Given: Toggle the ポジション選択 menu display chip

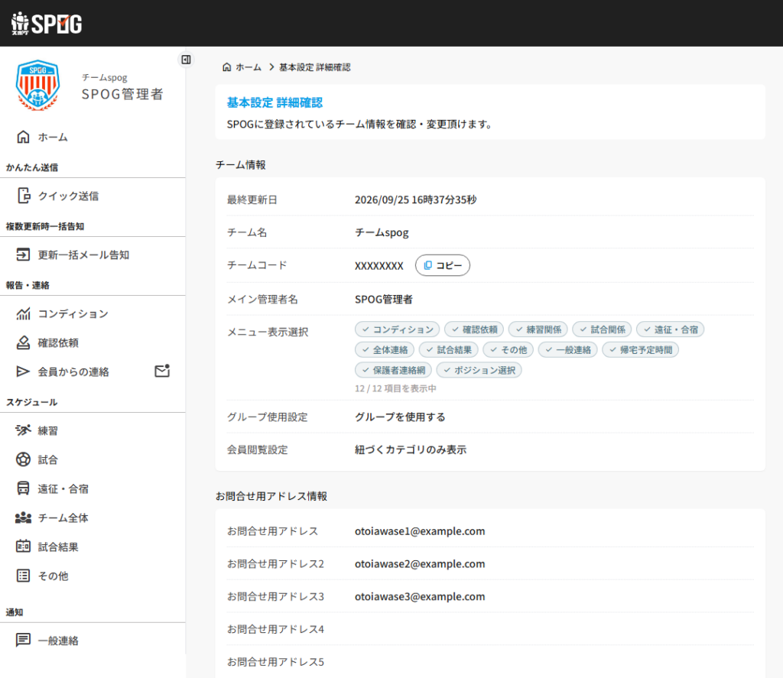Looking at the screenshot, I should pos(479,371).
